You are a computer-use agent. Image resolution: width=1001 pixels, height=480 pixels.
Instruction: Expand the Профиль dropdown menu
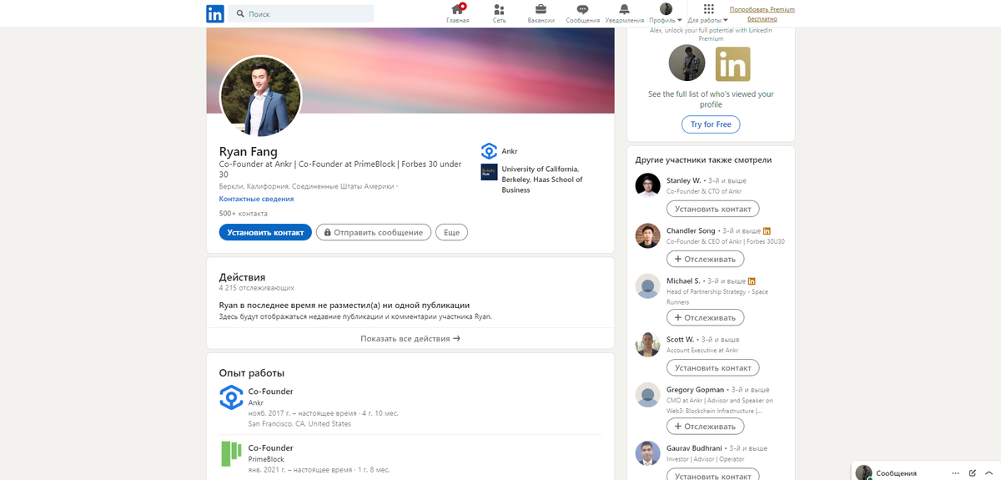pyautogui.click(x=666, y=13)
